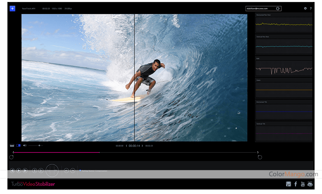The image size is (322, 194).
Task: Click the circular stabilize waveform button
Action: point(52,170)
